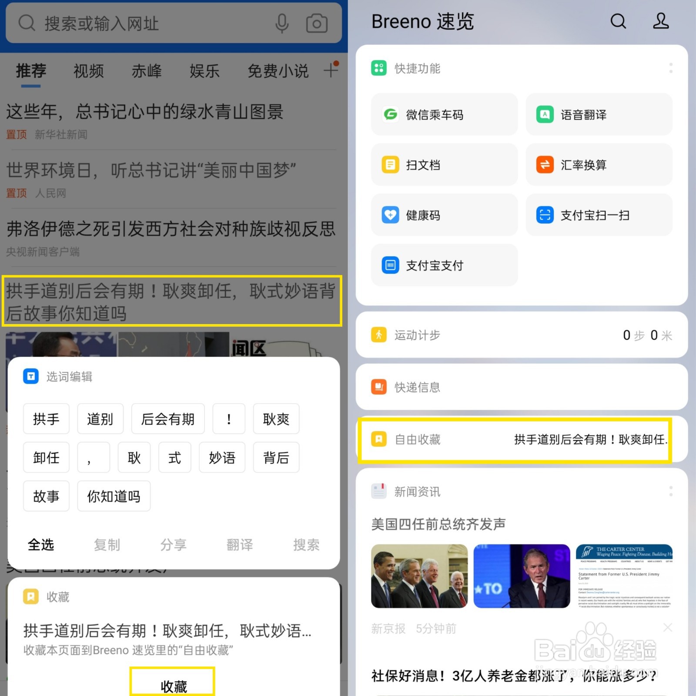Image resolution: width=696 pixels, height=696 pixels.
Task: Open camera search in the browser bar
Action: tap(317, 23)
